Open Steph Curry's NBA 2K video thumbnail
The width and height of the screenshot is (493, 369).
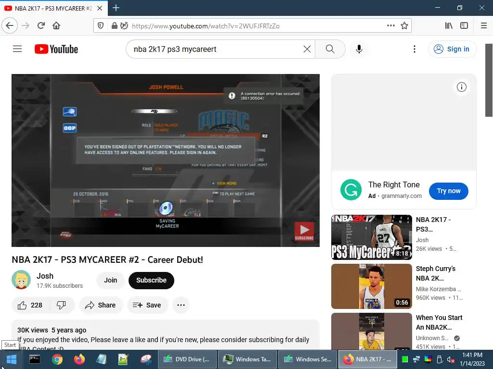[372, 286]
